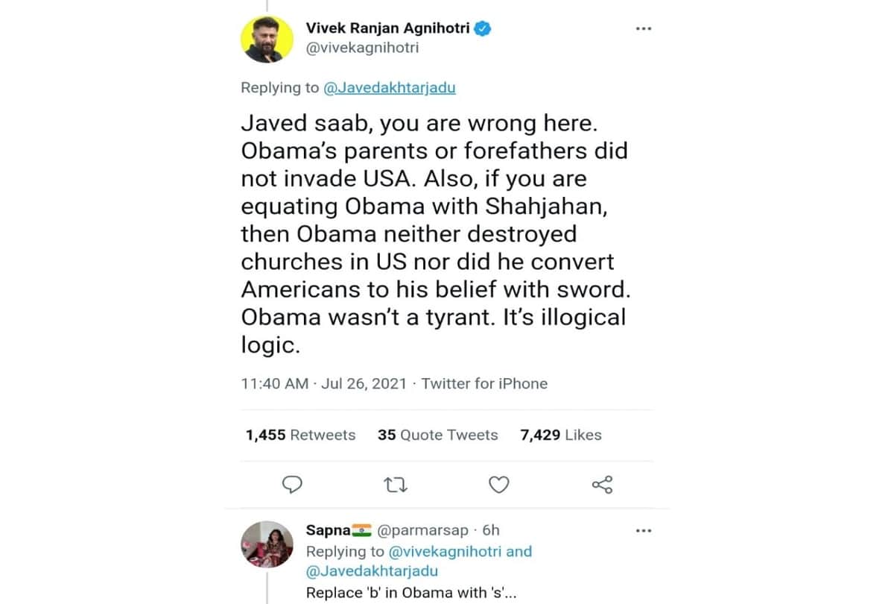Open the three-dot menu on Sapna's reply
Viewport: 894px width, 604px height.
(643, 530)
